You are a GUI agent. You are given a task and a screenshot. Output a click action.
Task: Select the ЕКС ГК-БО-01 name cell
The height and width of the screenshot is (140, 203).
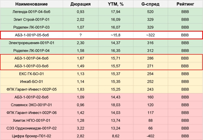pos(31,74)
